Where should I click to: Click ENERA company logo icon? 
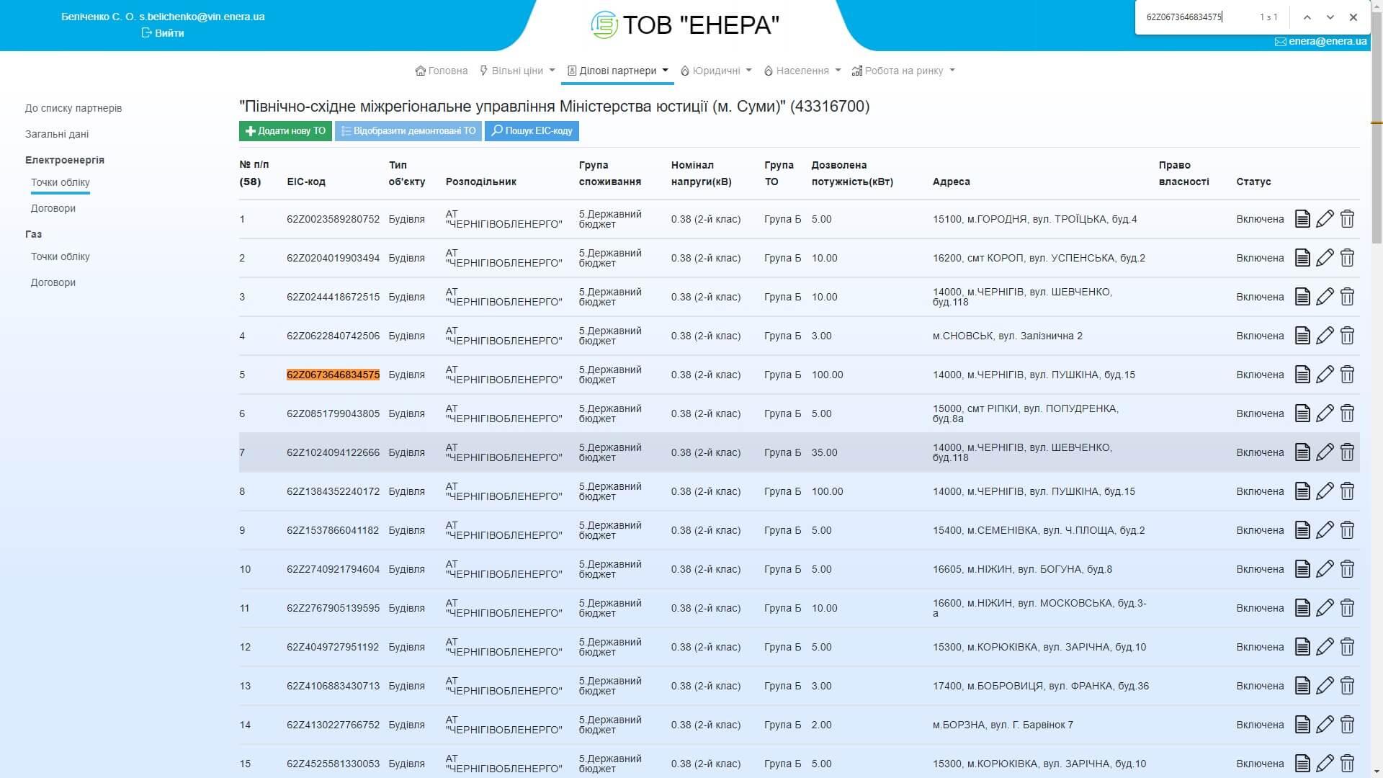click(x=604, y=25)
